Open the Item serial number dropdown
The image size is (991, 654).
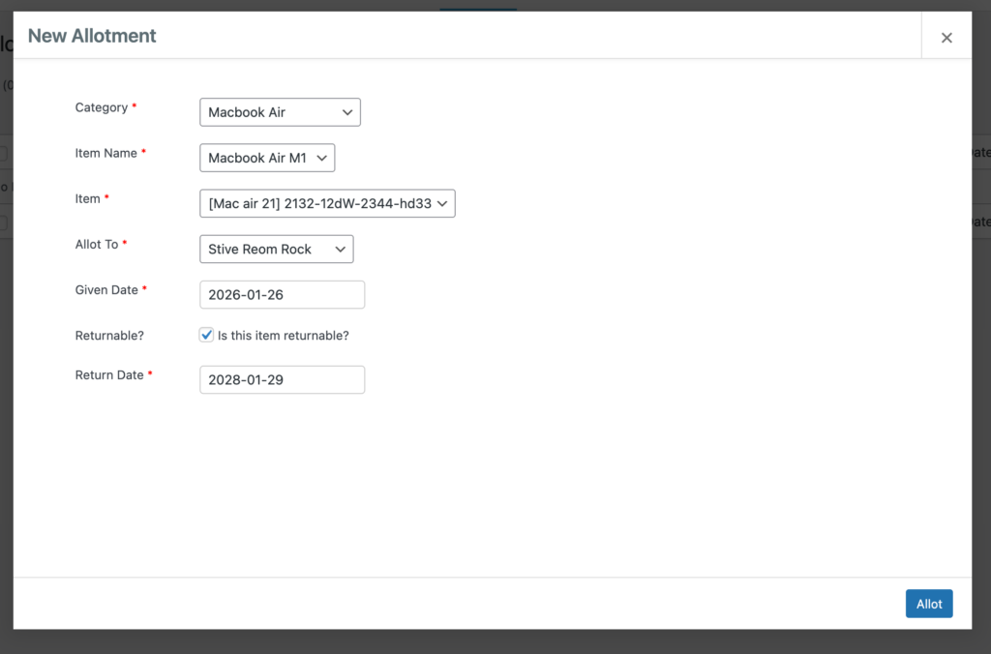tap(326, 203)
